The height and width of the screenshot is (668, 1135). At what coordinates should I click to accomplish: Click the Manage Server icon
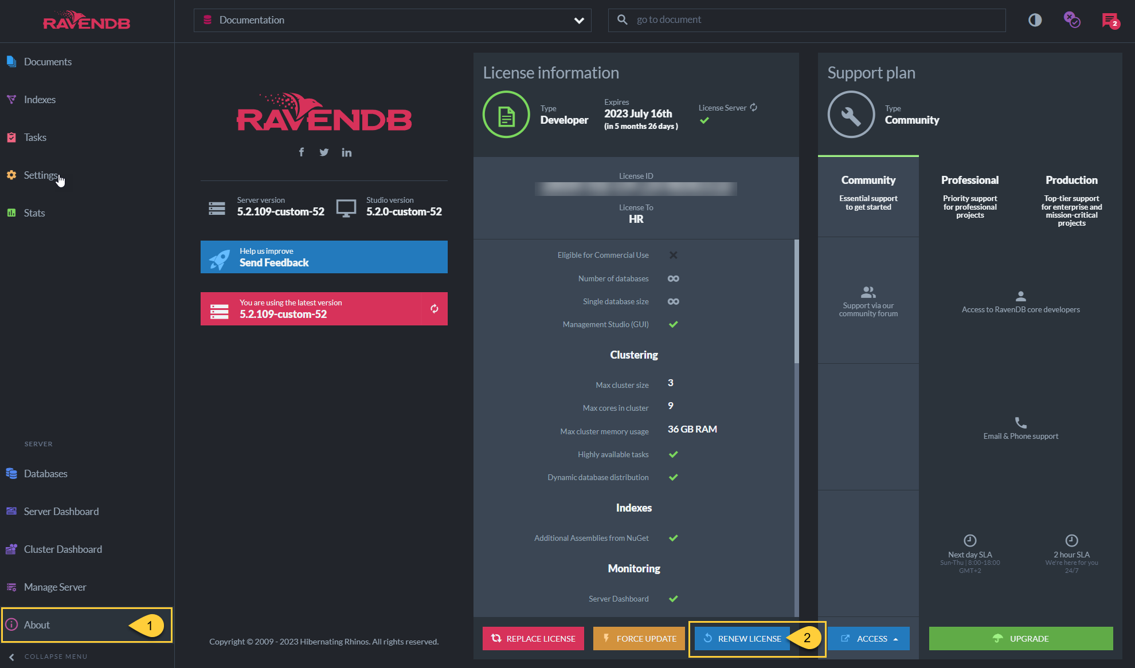11,587
